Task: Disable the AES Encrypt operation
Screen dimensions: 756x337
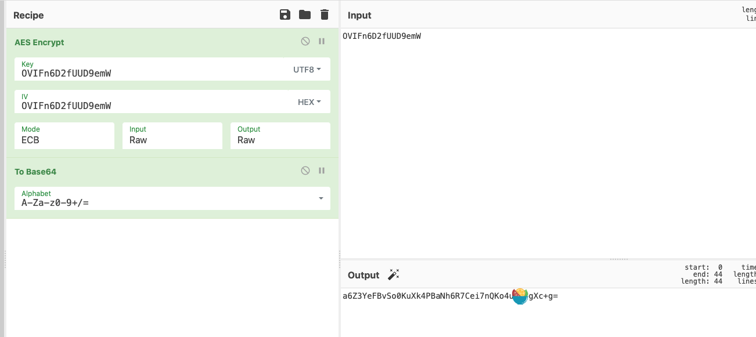Action: point(305,41)
